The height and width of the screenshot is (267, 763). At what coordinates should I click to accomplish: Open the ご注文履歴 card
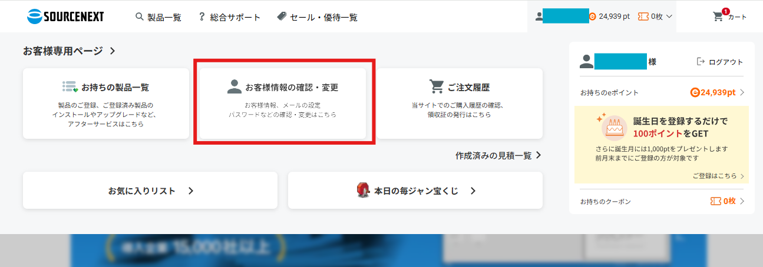(x=460, y=104)
